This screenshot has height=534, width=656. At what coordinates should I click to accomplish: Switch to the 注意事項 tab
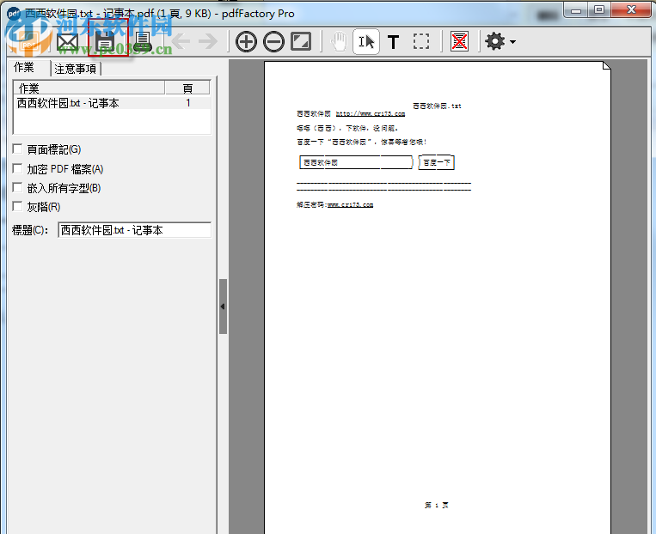tap(76, 69)
